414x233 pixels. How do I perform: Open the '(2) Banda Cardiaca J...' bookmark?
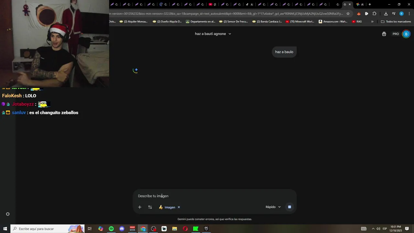pos(267,22)
